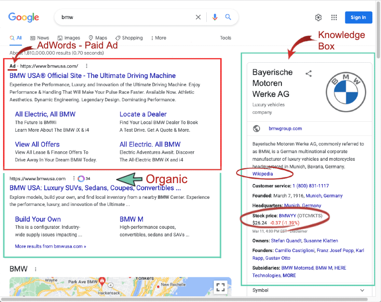
Task: Open the first All Electric, All BMW sitelink
Action: tap(45, 114)
